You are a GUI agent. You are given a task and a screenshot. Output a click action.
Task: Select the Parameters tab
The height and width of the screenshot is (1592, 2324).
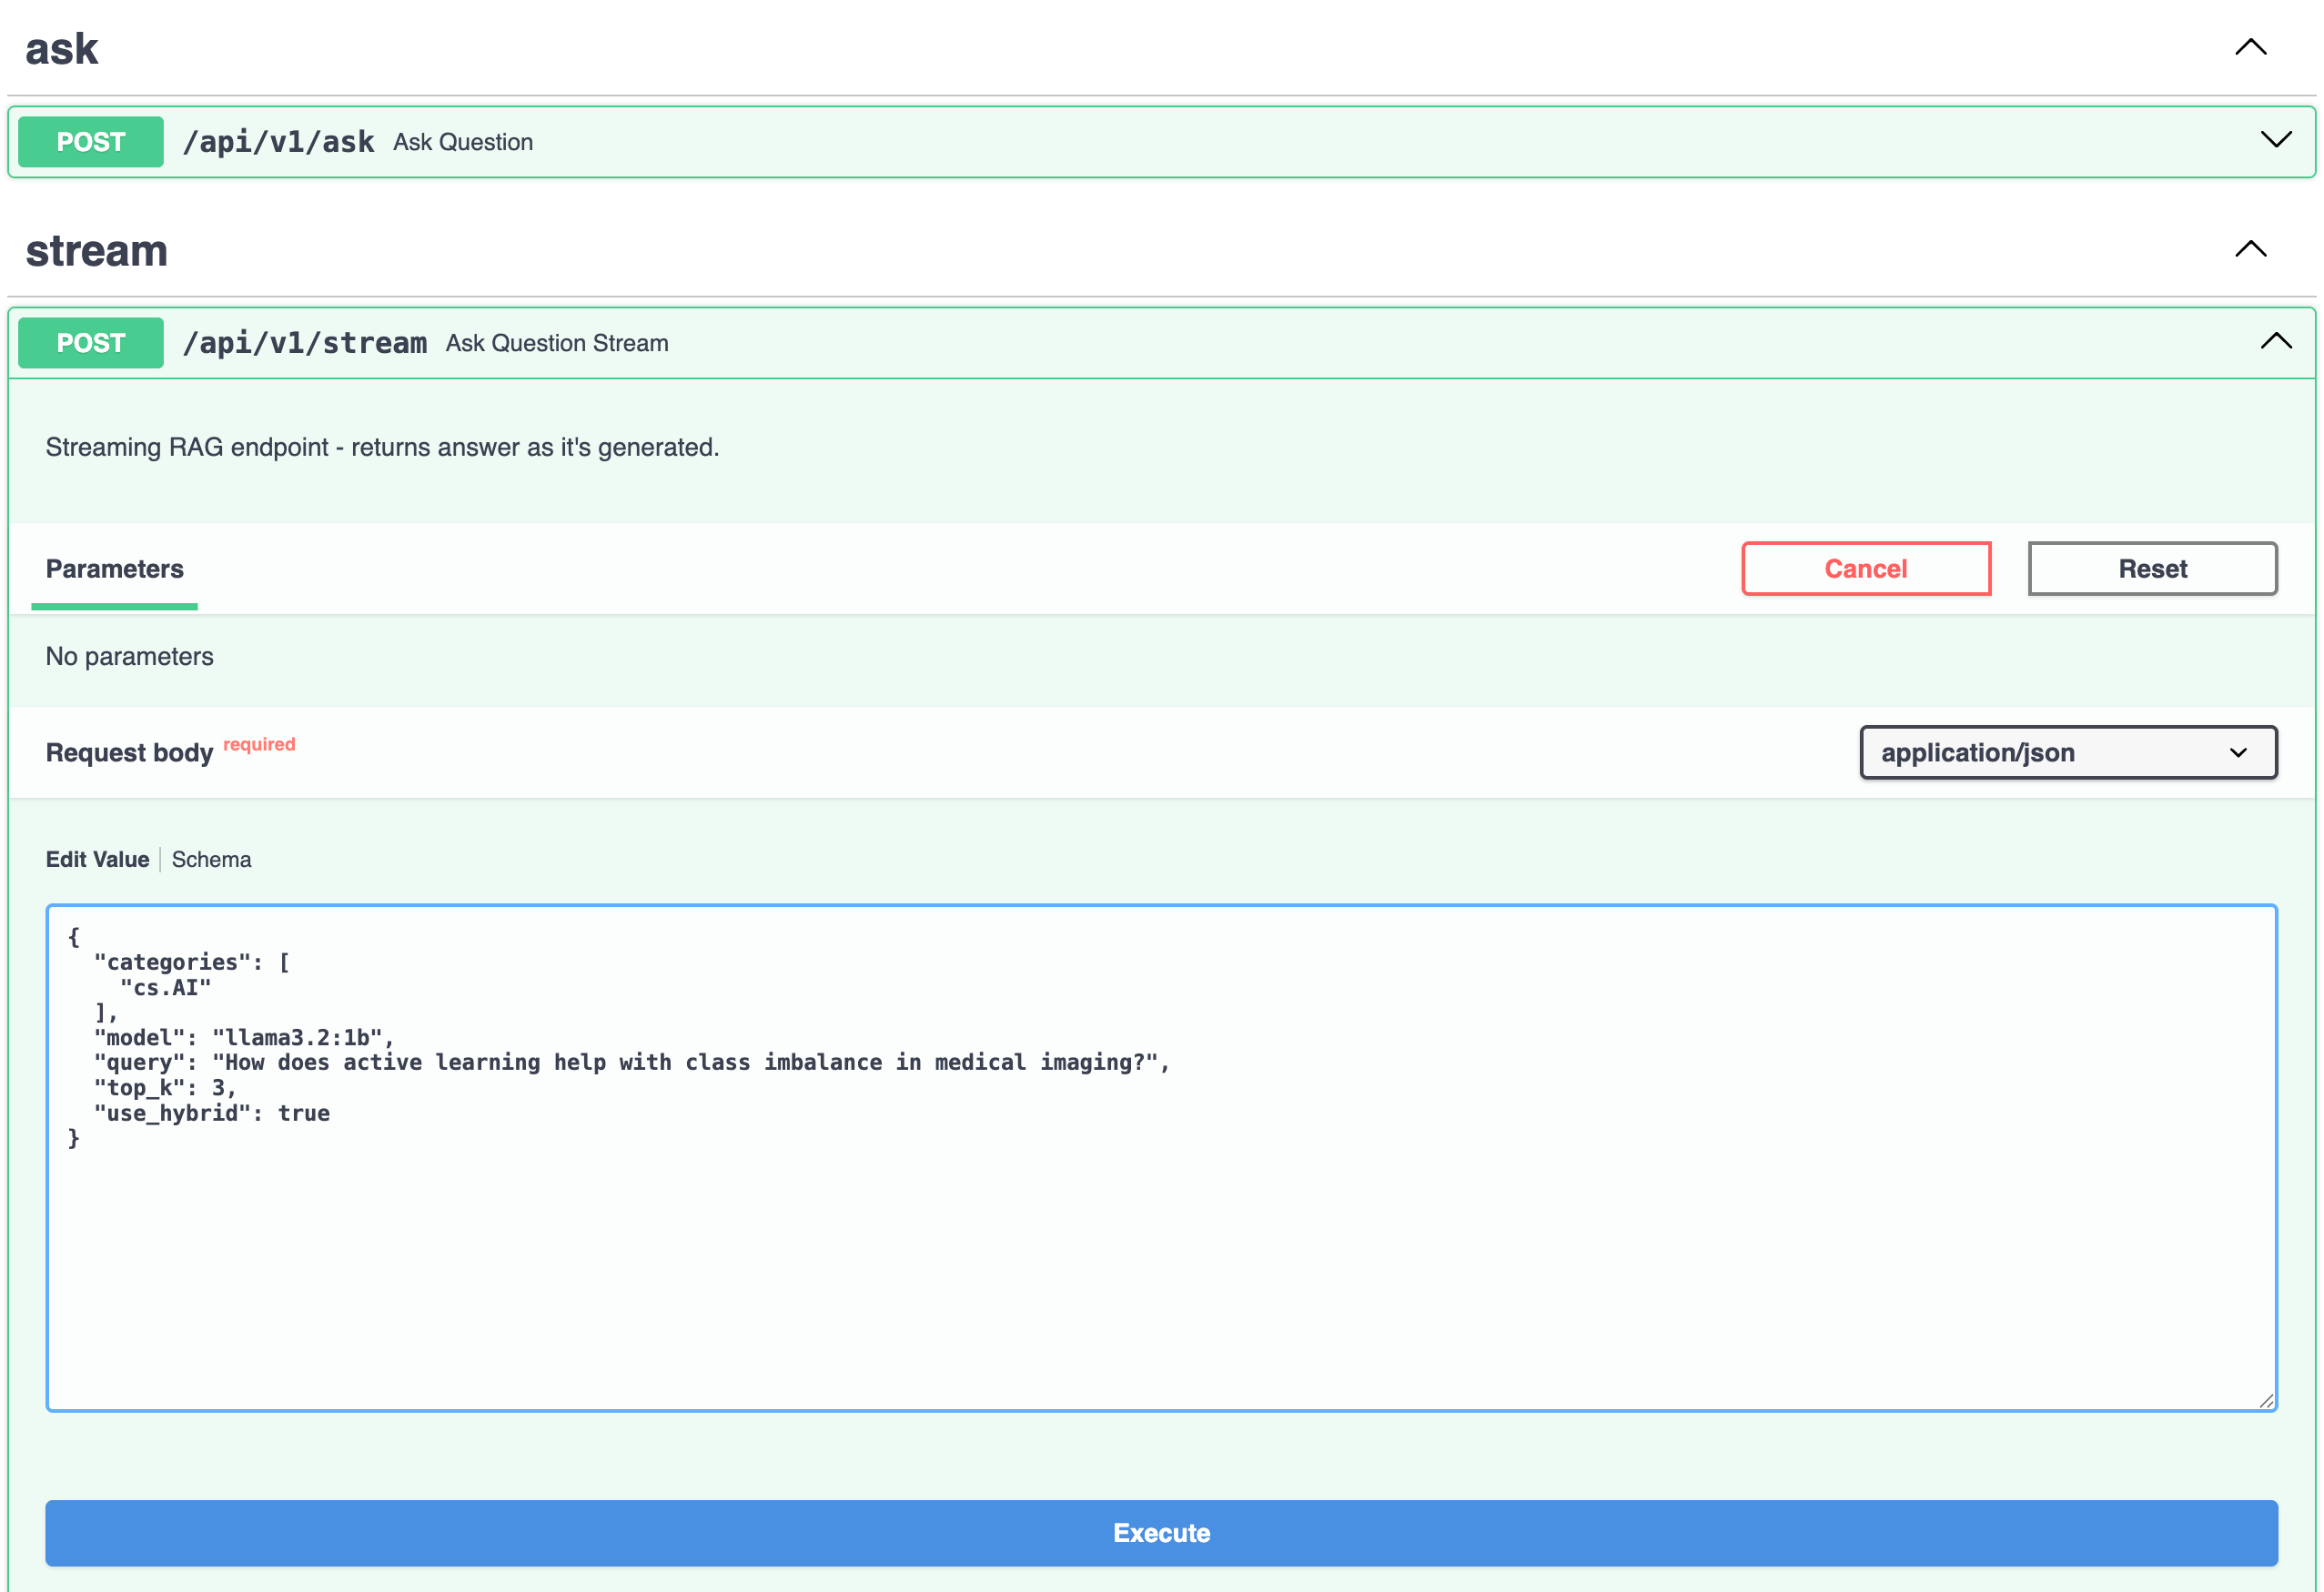(x=114, y=568)
